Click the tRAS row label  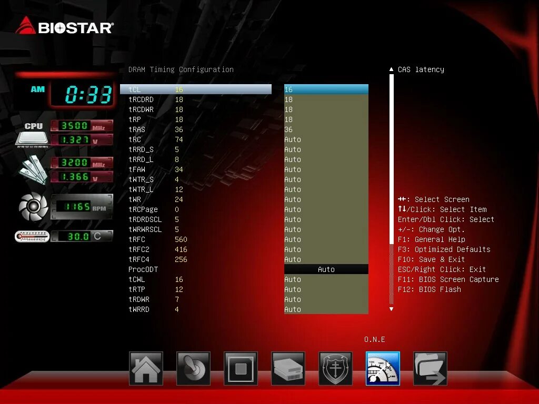click(137, 129)
